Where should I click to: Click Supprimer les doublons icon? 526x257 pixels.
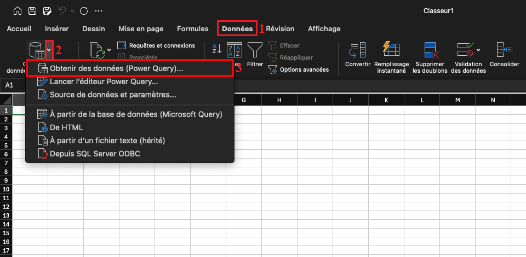(430, 50)
